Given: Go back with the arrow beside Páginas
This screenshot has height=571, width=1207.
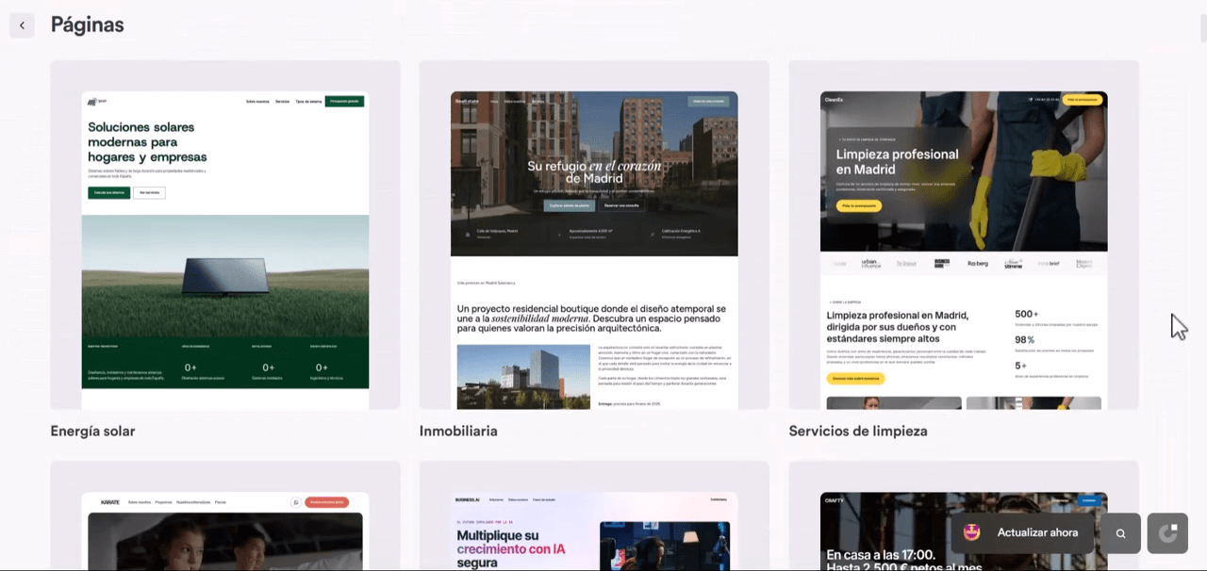Looking at the screenshot, I should pos(22,25).
